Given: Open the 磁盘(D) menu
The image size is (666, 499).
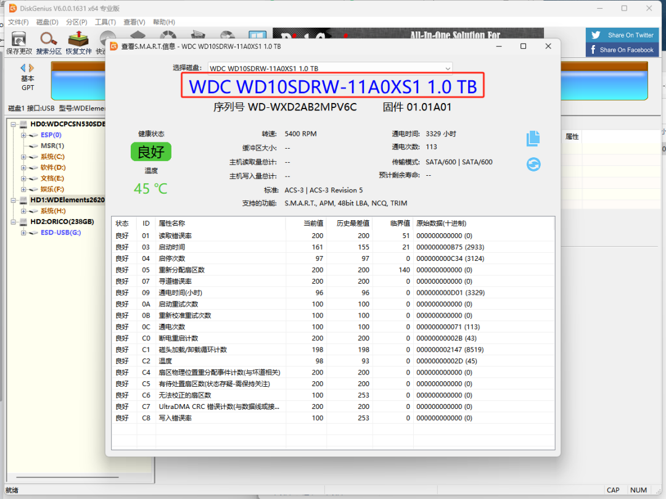Looking at the screenshot, I should pos(47,22).
